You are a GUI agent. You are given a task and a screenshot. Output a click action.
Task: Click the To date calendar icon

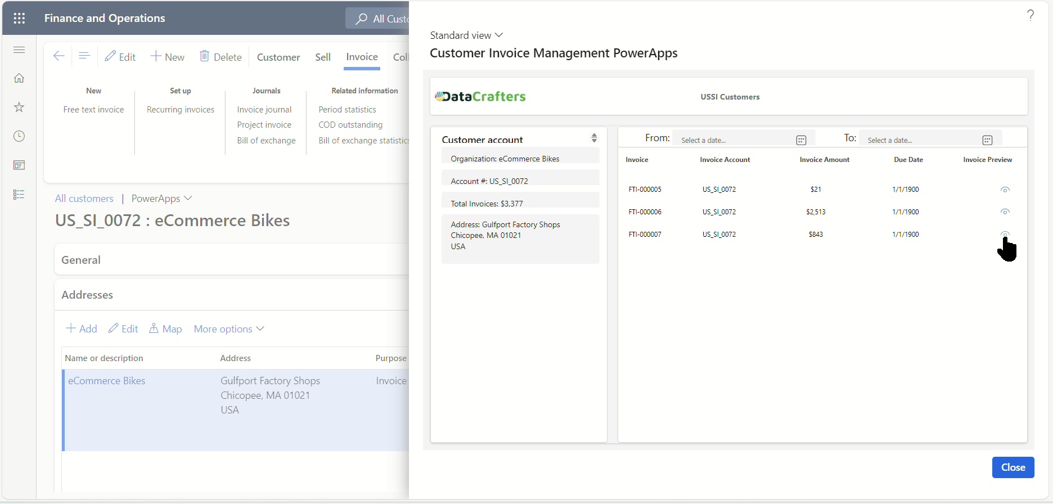point(987,140)
